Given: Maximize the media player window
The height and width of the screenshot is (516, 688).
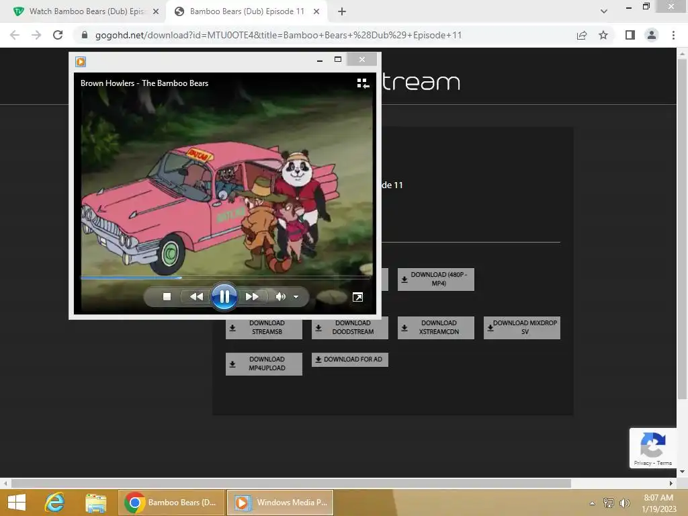Looking at the screenshot, I should [338, 59].
